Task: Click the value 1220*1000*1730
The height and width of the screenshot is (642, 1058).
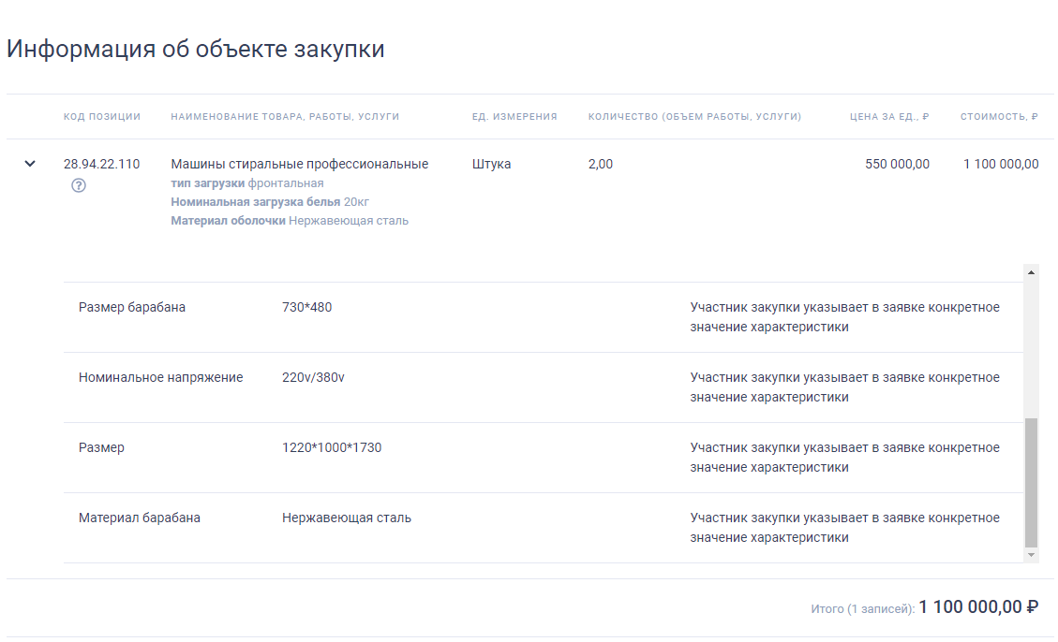Action: click(332, 447)
